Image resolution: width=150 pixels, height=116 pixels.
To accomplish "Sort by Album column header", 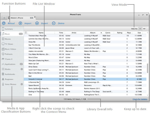I will point(93,33).
